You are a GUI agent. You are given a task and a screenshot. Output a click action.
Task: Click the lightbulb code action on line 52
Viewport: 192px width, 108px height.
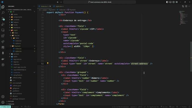point(48,63)
